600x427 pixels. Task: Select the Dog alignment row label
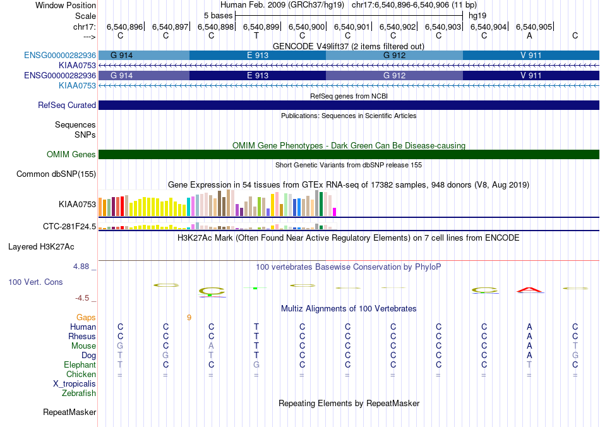coord(88,356)
